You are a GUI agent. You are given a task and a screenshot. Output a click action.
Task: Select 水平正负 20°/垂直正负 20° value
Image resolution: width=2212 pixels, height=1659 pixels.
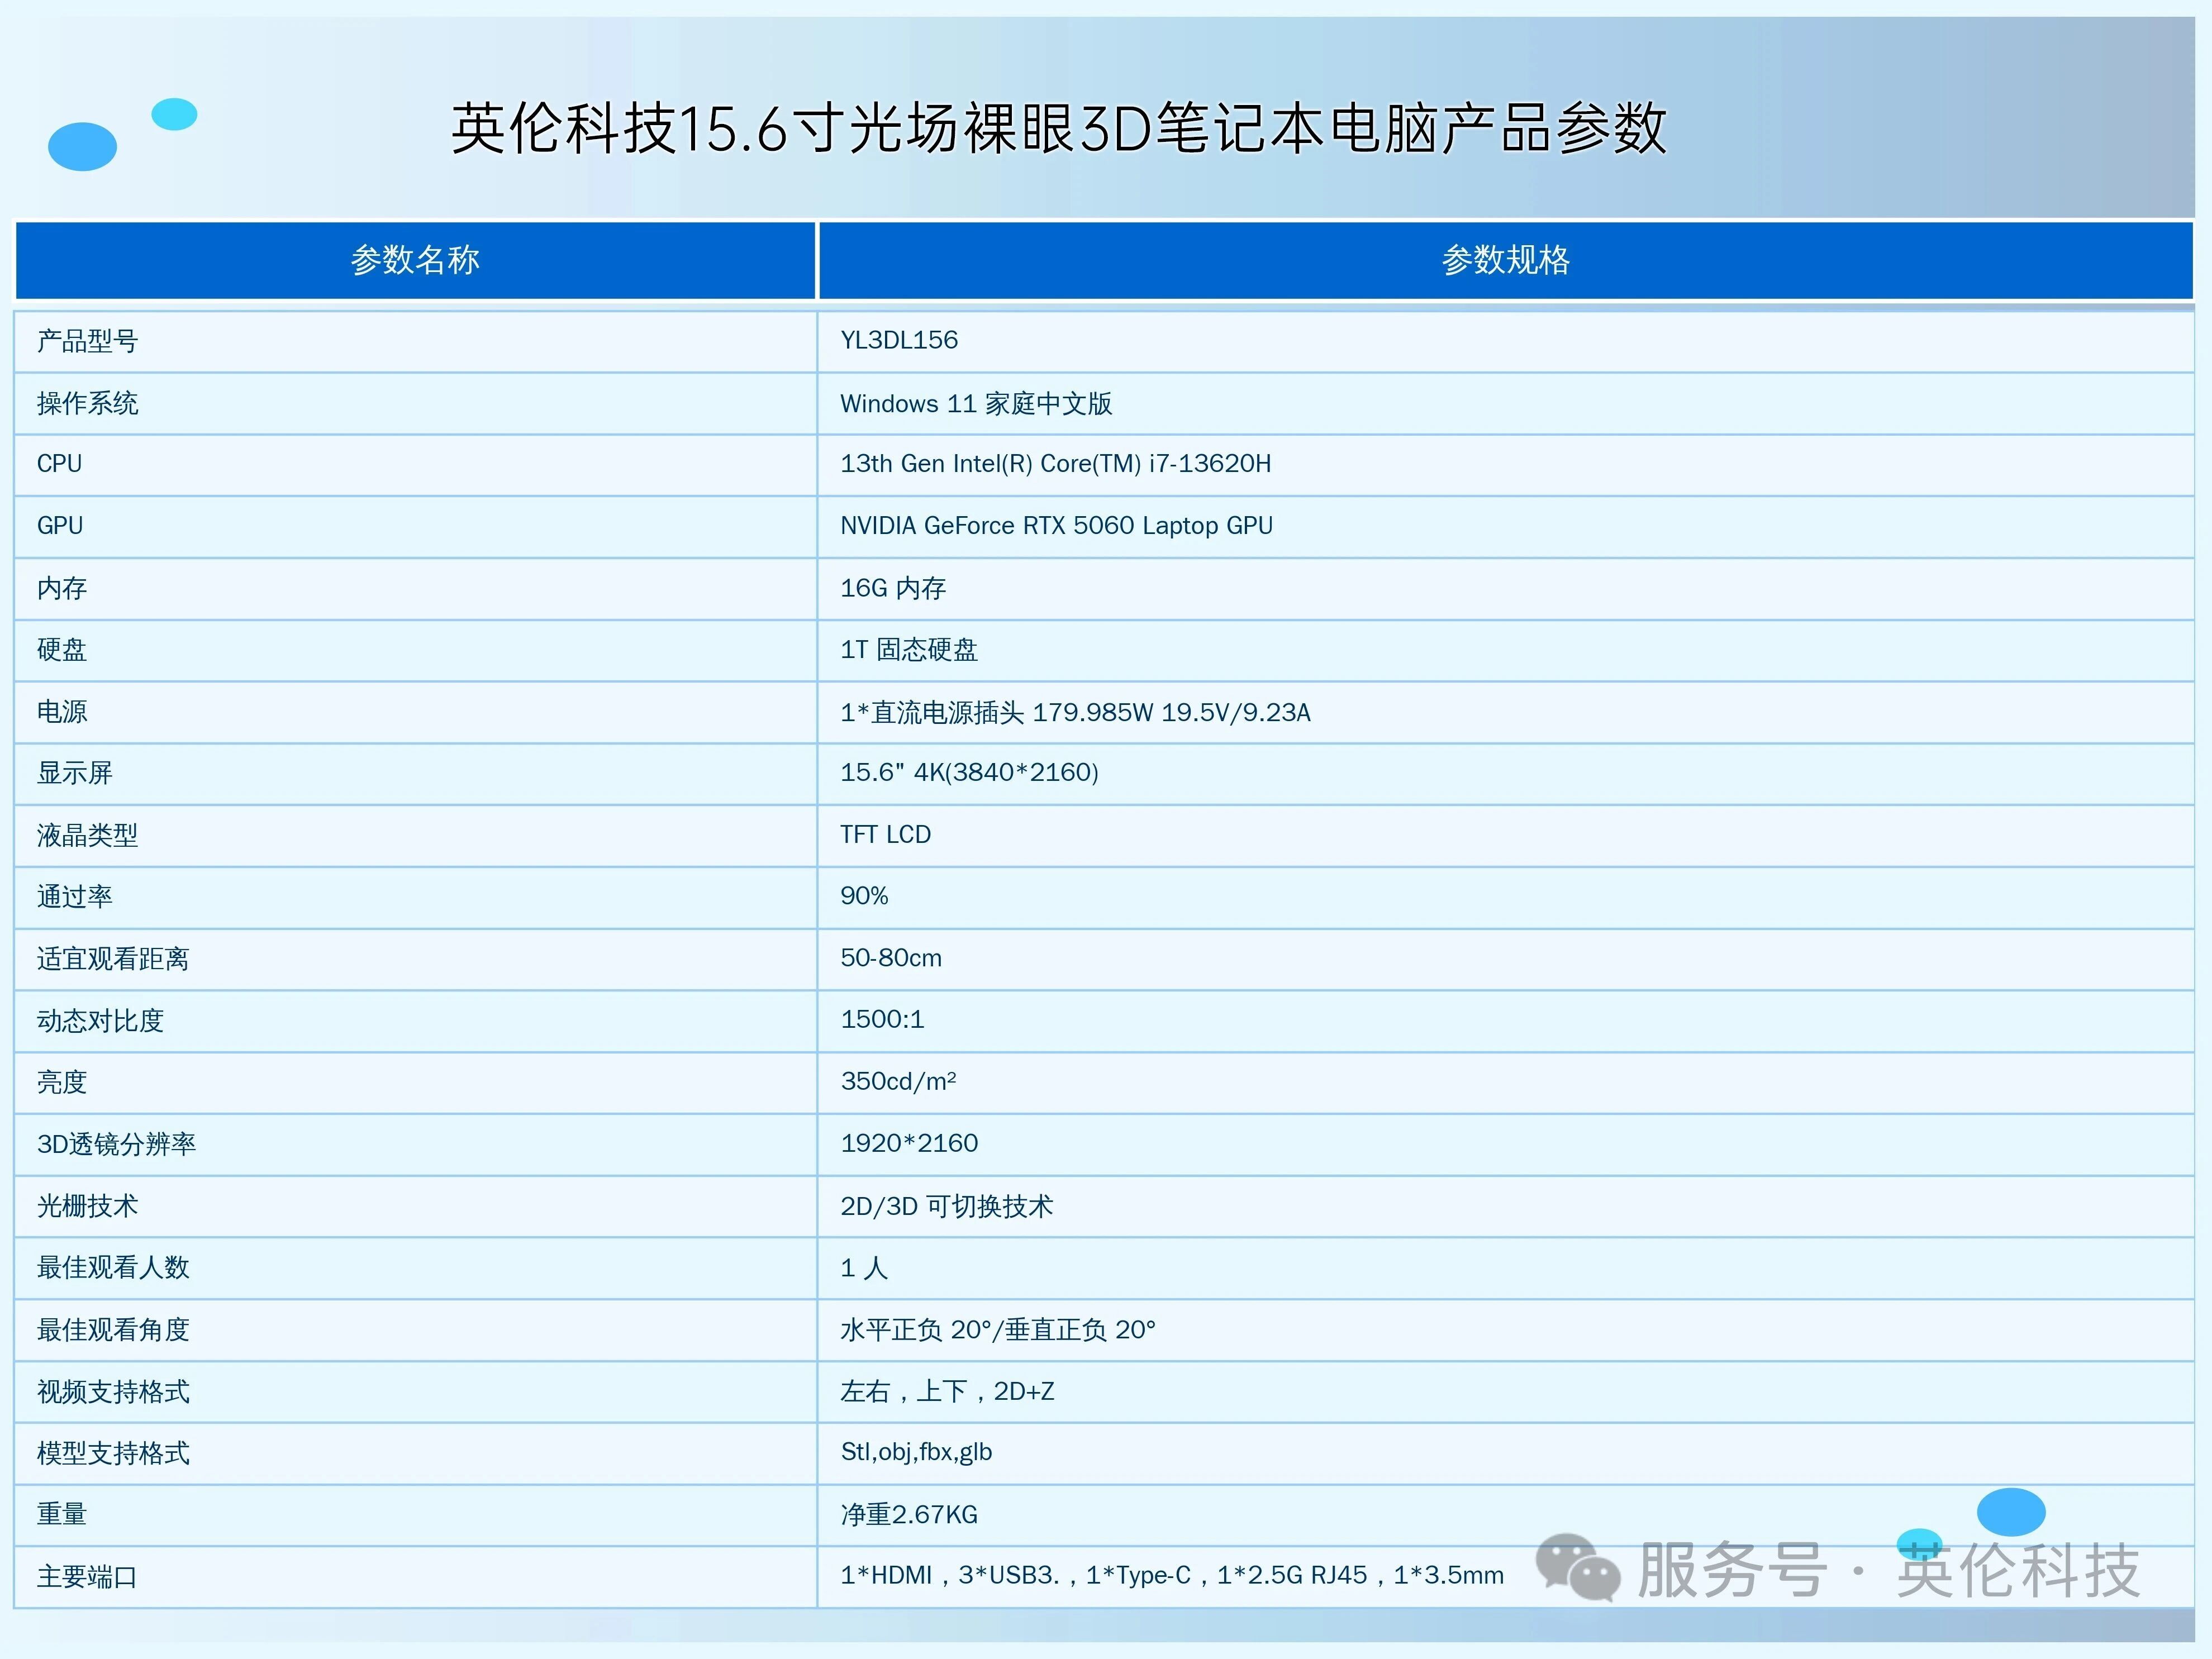point(997,1330)
